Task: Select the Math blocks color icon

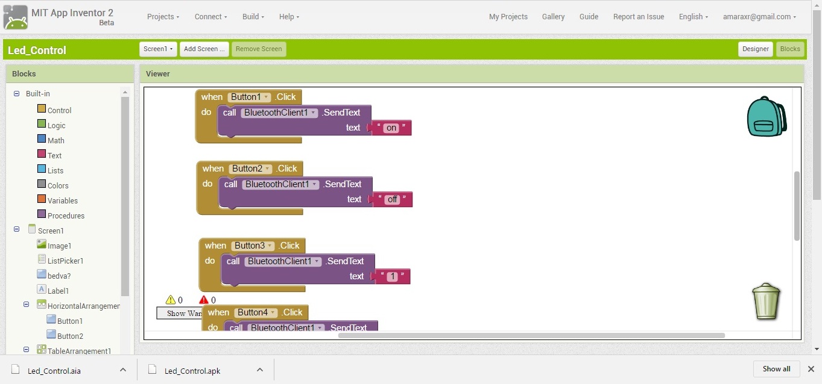Action: click(42, 139)
